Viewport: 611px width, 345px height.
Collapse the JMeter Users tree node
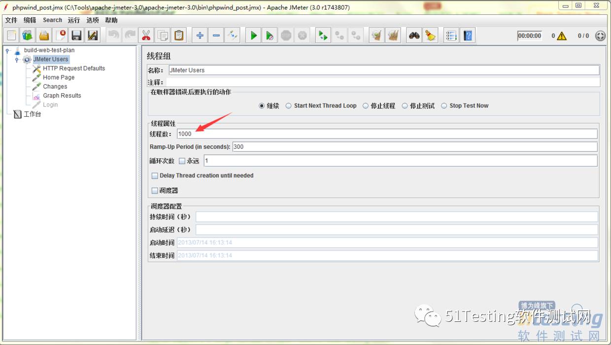(x=17, y=60)
